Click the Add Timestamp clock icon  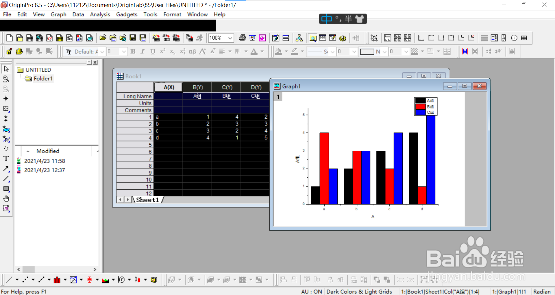click(514, 38)
